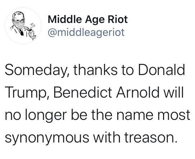This screenshot has width=195, height=159.
Task: Open the Middle Age Riot profile avatar
Action: tap(23, 25)
